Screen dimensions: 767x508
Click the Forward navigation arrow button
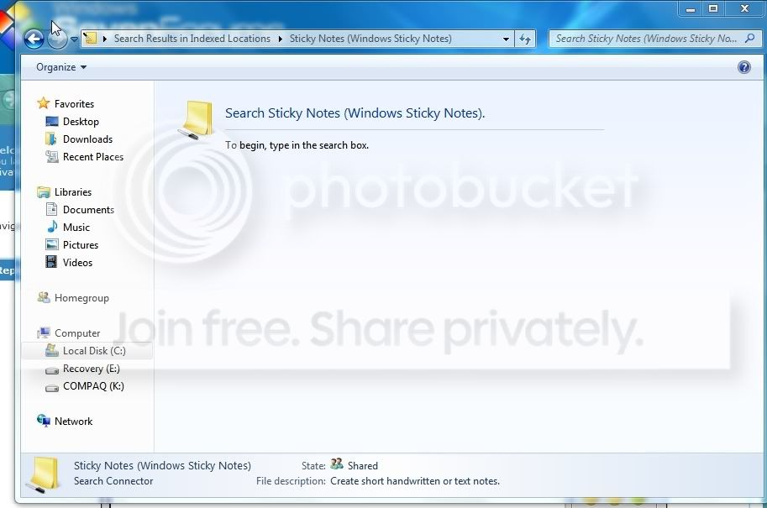pyautogui.click(x=57, y=39)
